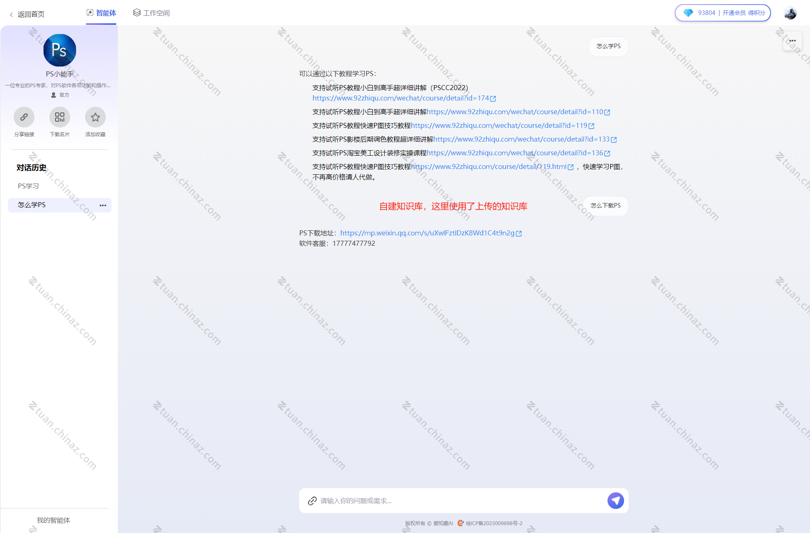The image size is (810, 533).
Task: Click the 分享链接 label
Action: (x=24, y=134)
